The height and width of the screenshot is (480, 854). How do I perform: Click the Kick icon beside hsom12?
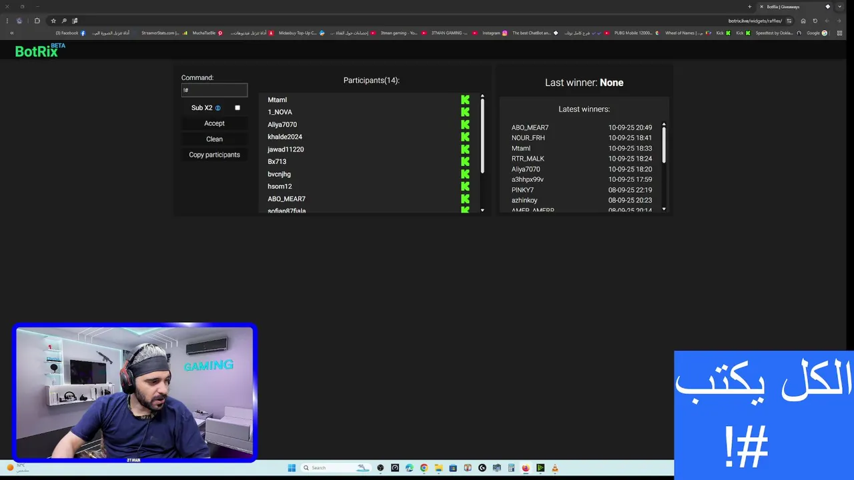click(x=465, y=187)
